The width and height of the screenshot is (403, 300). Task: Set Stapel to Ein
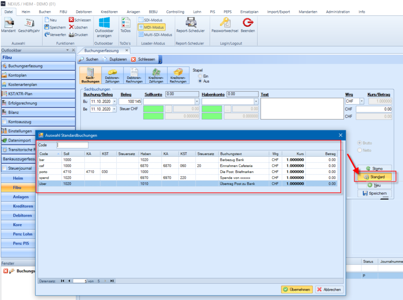click(200, 76)
